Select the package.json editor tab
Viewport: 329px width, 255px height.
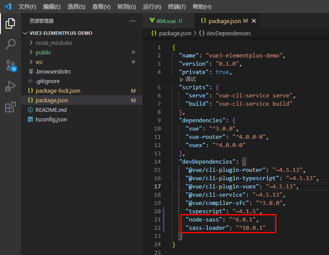point(227,21)
